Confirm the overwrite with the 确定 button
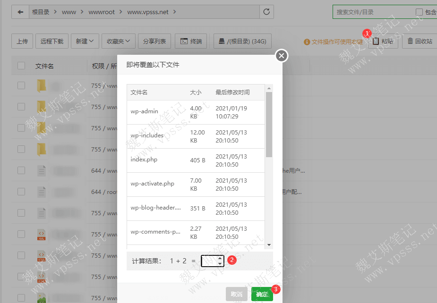Image resolution: width=437 pixels, height=303 pixels. (x=262, y=294)
